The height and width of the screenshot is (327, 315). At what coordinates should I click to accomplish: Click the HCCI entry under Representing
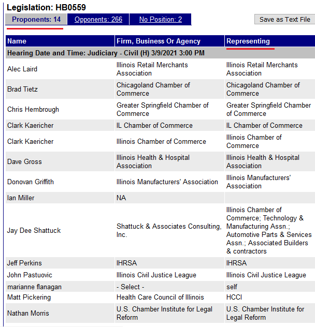click(x=234, y=297)
